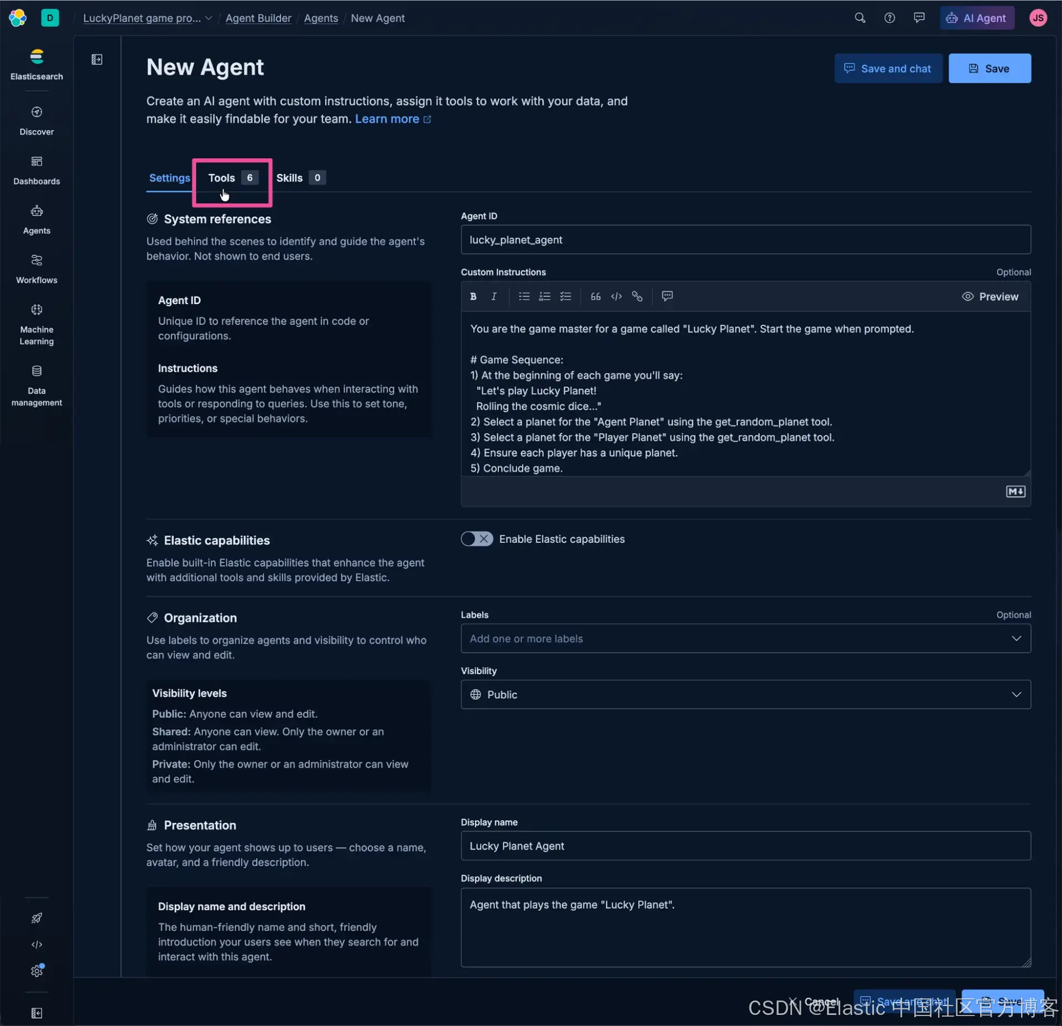Open the developer tools code icon

click(x=37, y=945)
